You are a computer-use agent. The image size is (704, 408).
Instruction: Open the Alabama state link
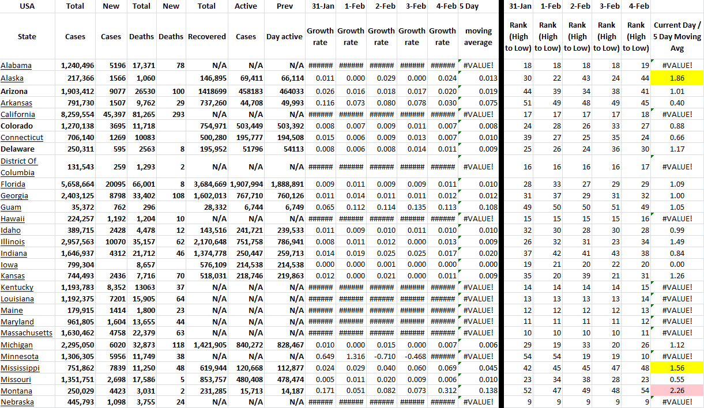[16, 66]
